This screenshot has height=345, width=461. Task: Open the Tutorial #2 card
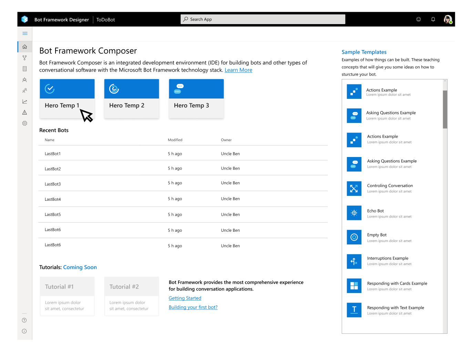pos(132,296)
